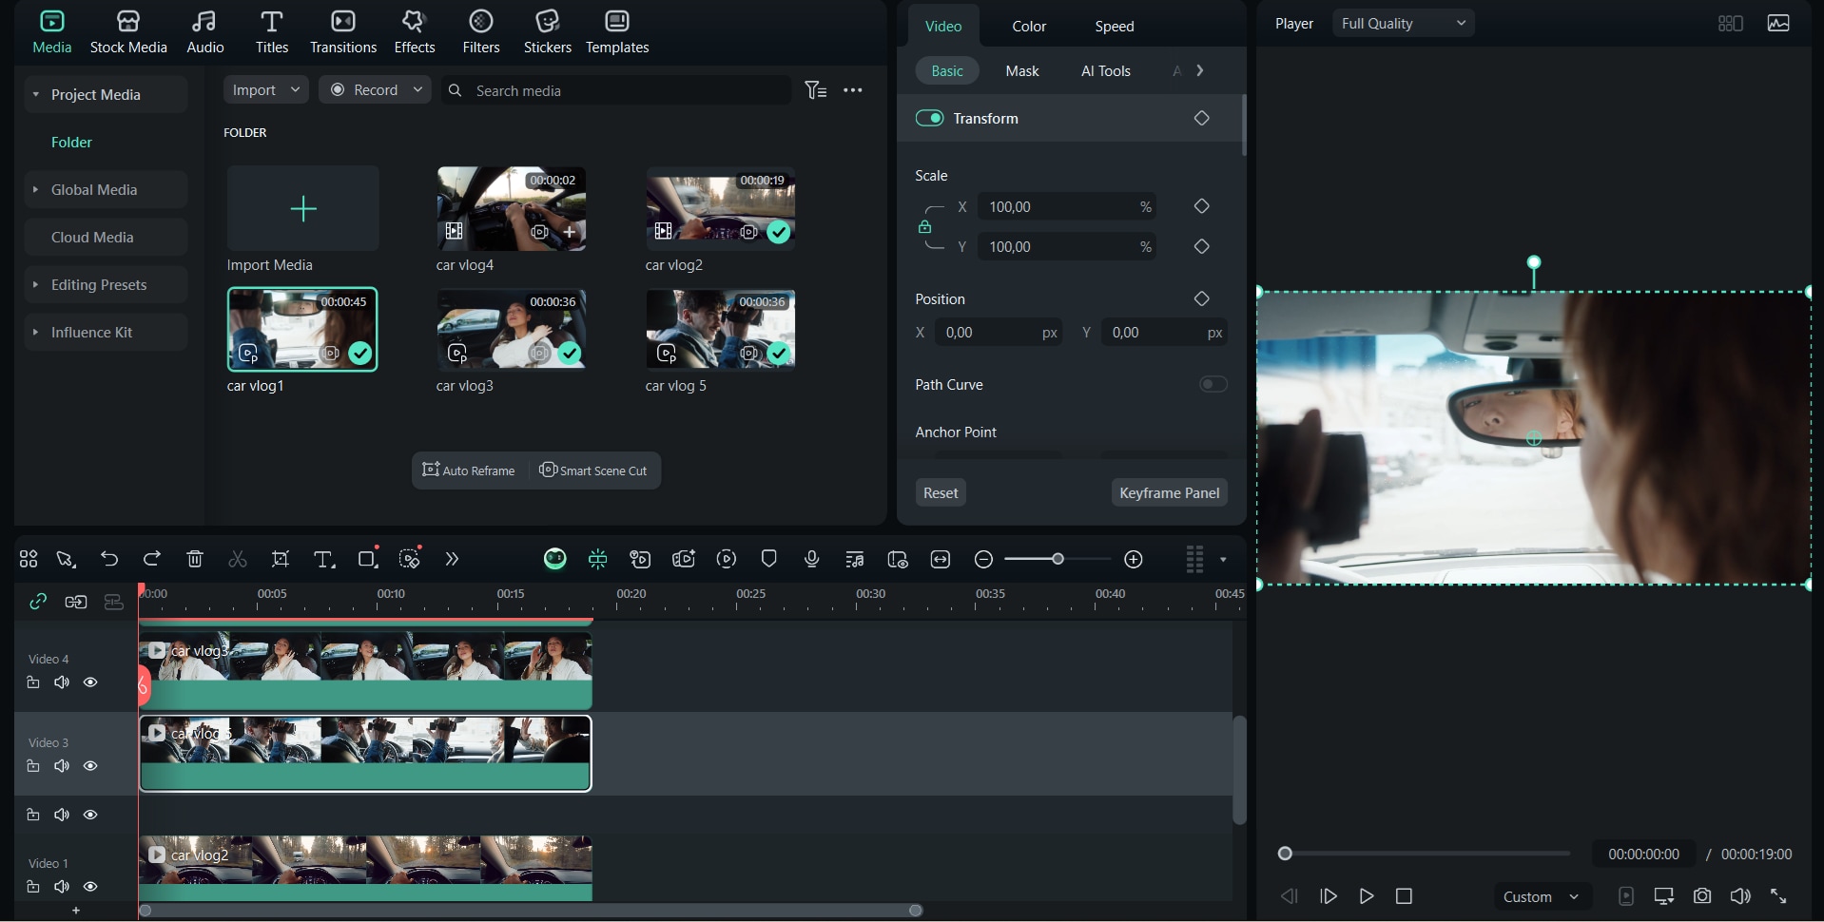Switch to the Color properties tab
Viewport: 1824px width, 922px height.
tap(1029, 26)
